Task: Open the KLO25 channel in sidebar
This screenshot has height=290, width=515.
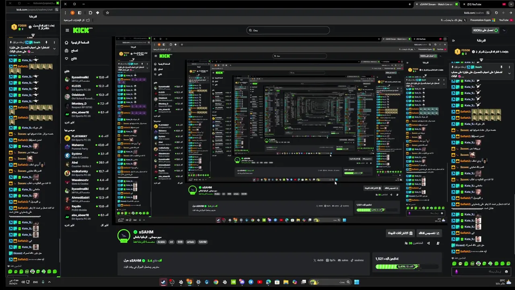Action: tap(87, 87)
